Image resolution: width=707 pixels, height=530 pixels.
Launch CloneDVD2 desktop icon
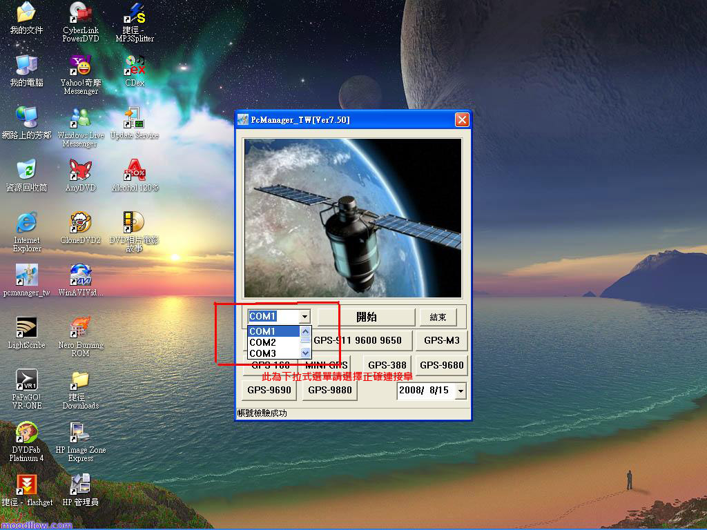point(81,223)
